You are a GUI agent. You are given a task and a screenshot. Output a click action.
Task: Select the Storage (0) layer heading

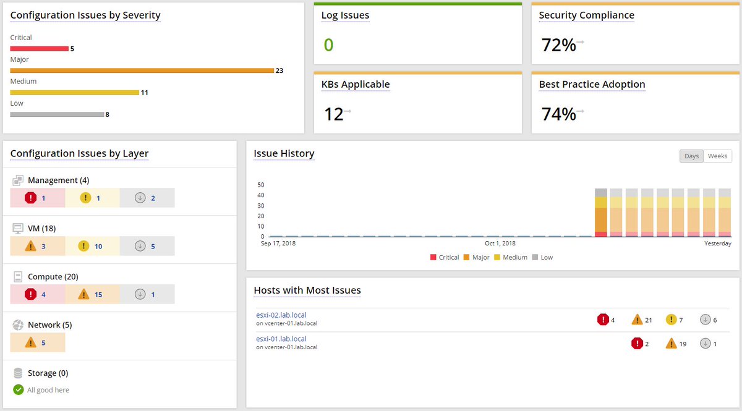coord(48,373)
